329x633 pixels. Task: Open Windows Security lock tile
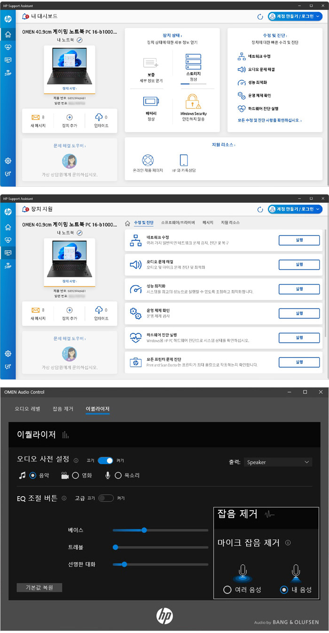click(x=194, y=107)
